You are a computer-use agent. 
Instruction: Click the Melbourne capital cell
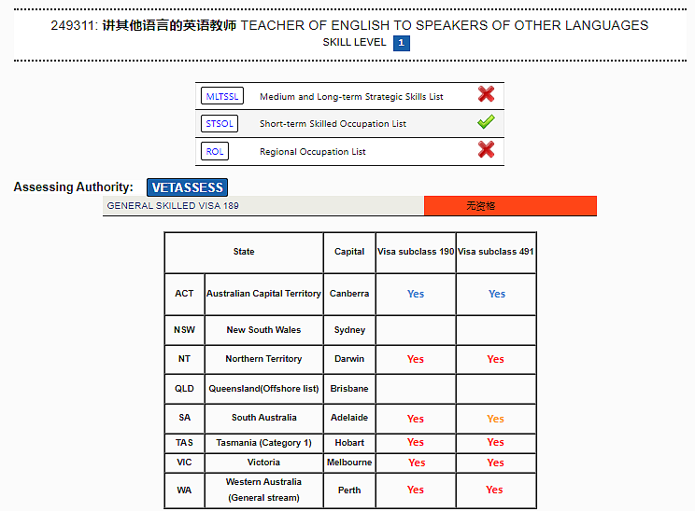[x=349, y=463]
